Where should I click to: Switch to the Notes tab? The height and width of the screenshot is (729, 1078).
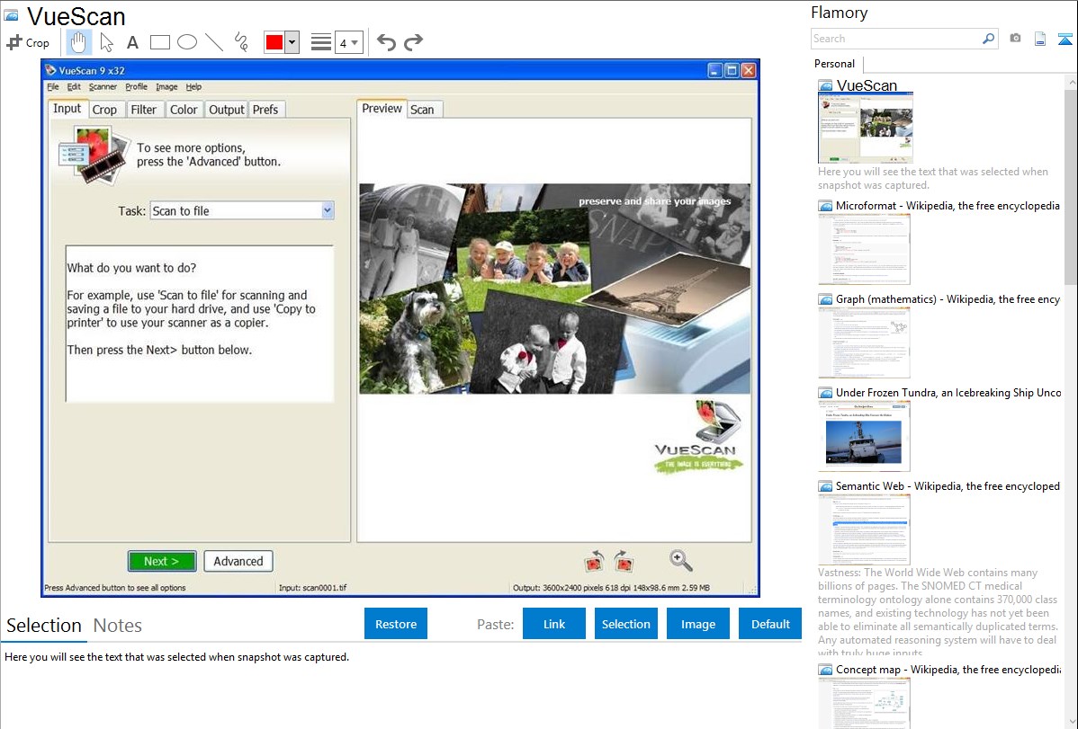point(118,626)
